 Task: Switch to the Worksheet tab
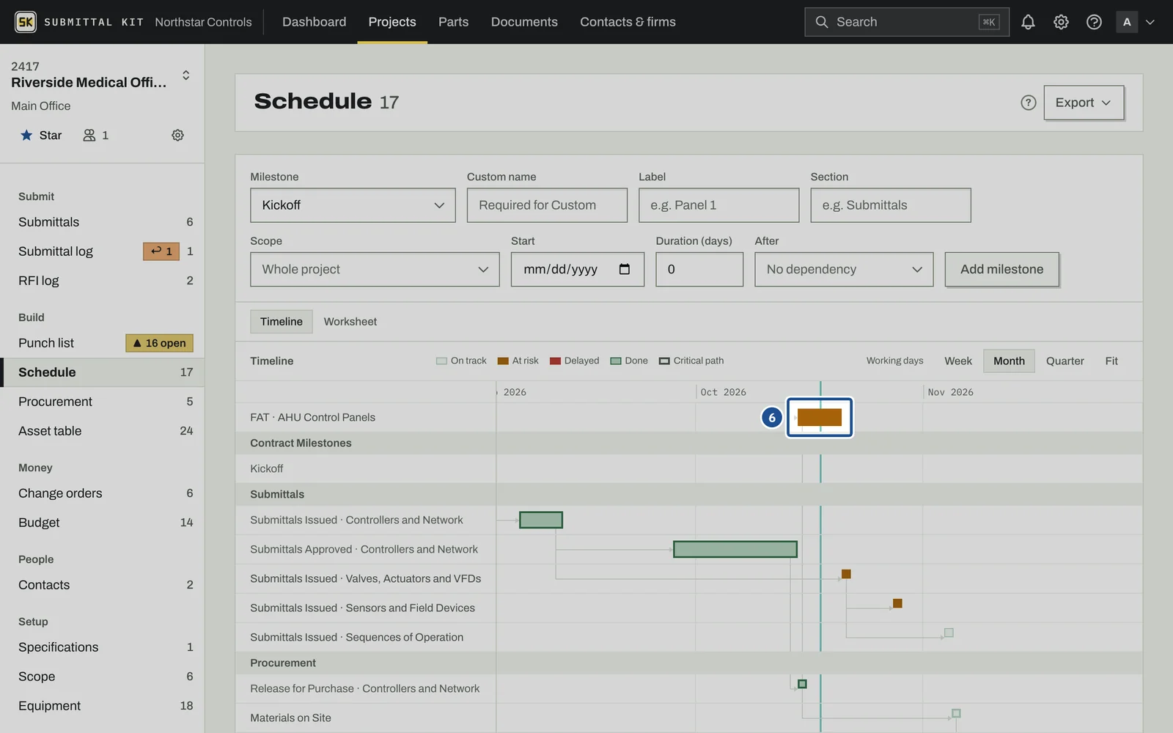pyautogui.click(x=350, y=322)
